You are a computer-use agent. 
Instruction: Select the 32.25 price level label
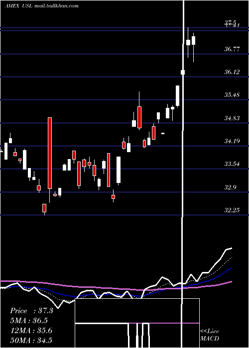pyautogui.click(x=232, y=210)
